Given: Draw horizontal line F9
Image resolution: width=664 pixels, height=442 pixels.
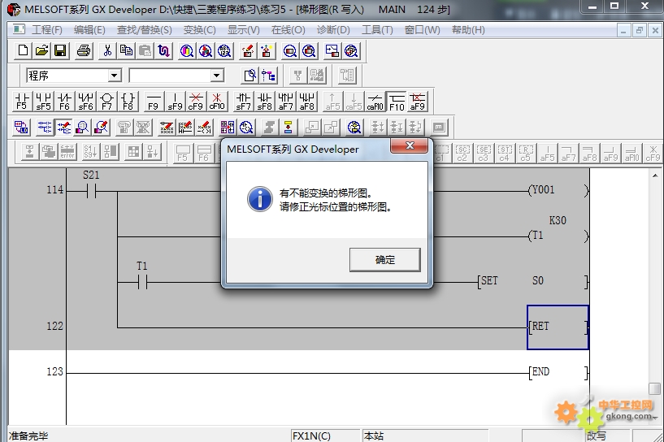Looking at the screenshot, I should (x=154, y=102).
